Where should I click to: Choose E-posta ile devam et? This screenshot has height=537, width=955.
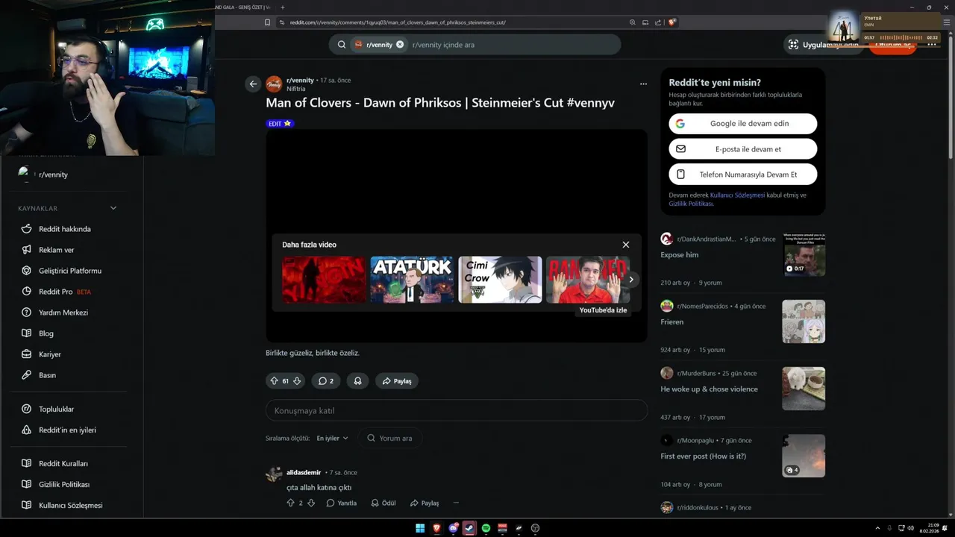pos(743,149)
